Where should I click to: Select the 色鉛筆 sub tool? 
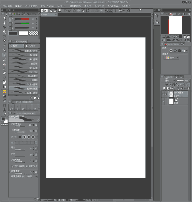pos(23,63)
